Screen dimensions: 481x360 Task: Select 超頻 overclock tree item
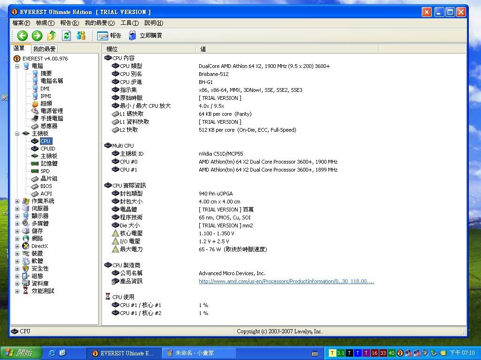pyautogui.click(x=46, y=104)
